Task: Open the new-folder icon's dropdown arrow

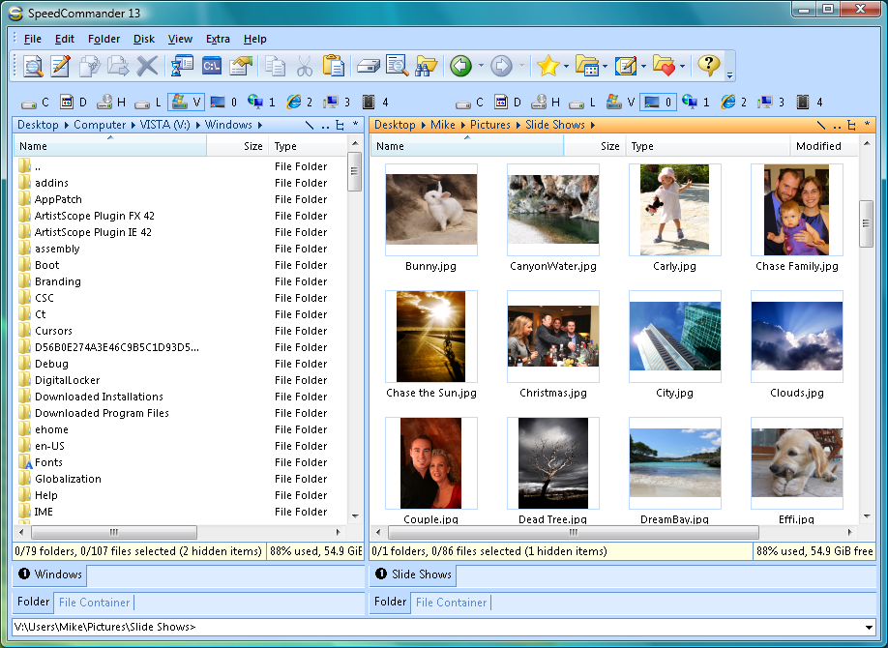Action: [x=604, y=66]
